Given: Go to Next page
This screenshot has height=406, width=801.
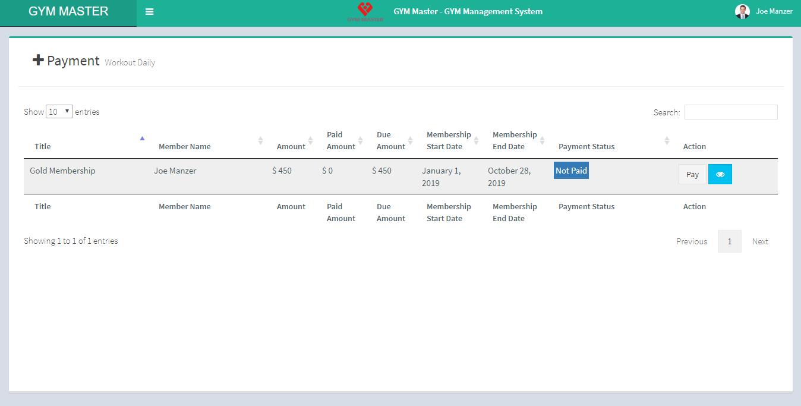Looking at the screenshot, I should click(760, 241).
